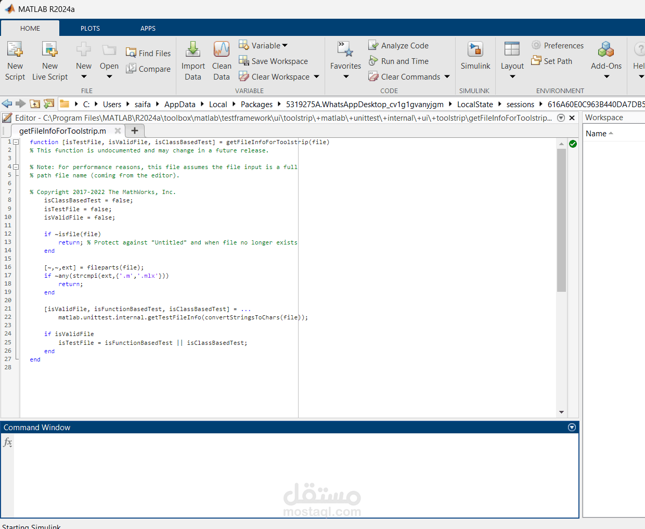The height and width of the screenshot is (529, 645).
Task: Click Run and Time
Action: tap(398, 61)
